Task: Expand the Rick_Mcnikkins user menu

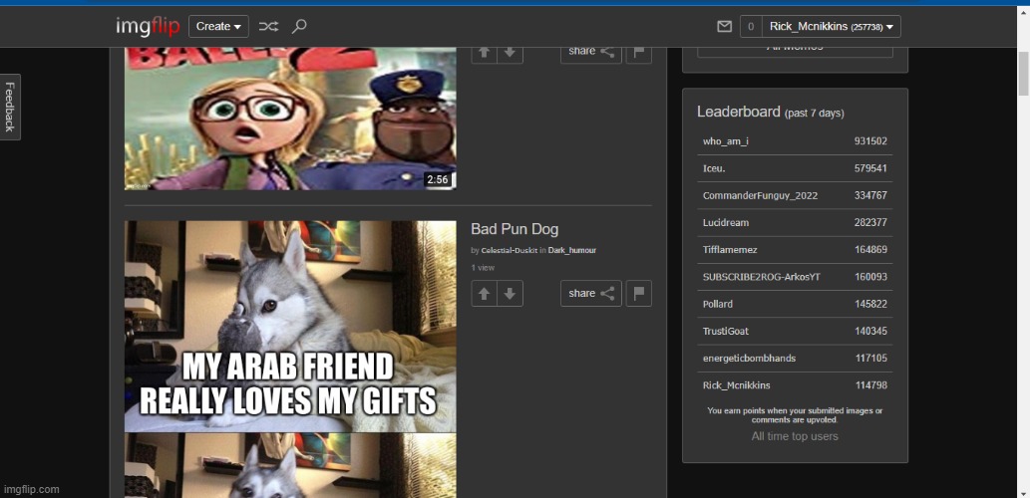Action: click(x=831, y=27)
